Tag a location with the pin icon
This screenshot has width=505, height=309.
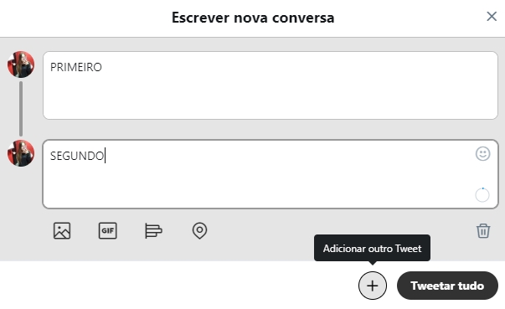point(199,231)
